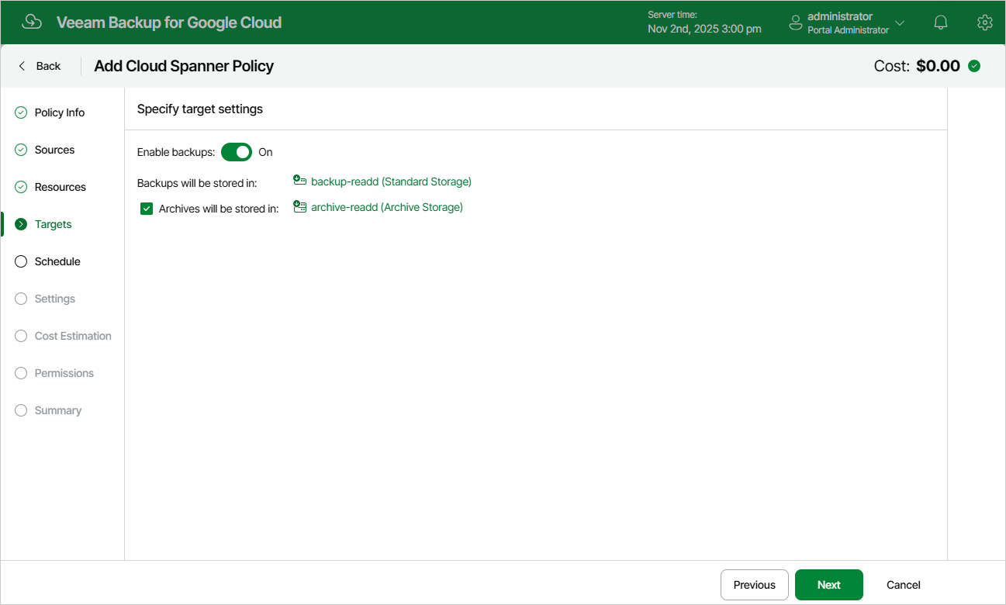The image size is (1006, 605).
Task: Go to the Policy Info step
Action: click(x=60, y=112)
